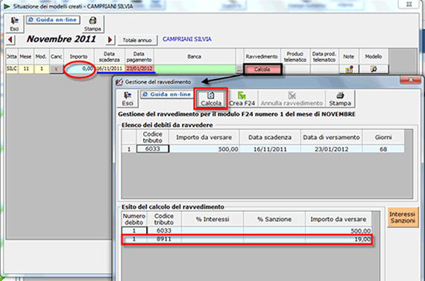Image resolution: width=425 pixels, height=281 pixels.
Task: Click the Importo 0,00 field
Action: click(x=80, y=69)
